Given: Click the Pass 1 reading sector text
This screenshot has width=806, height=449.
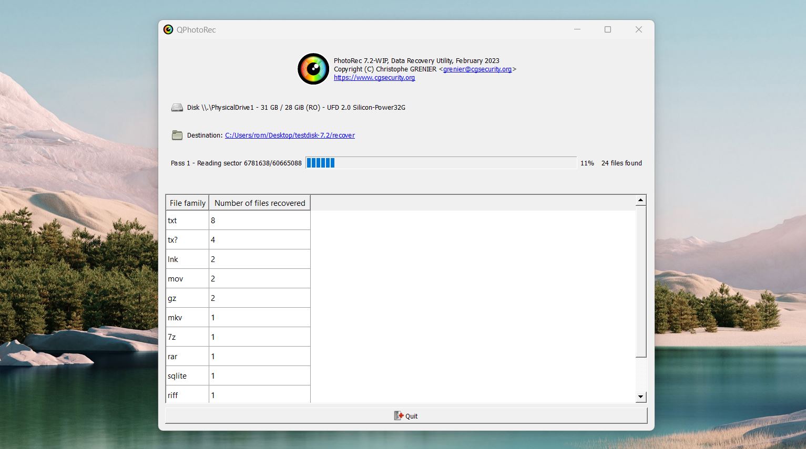Looking at the screenshot, I should [x=236, y=163].
